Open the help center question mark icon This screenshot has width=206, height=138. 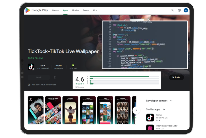point(179,10)
